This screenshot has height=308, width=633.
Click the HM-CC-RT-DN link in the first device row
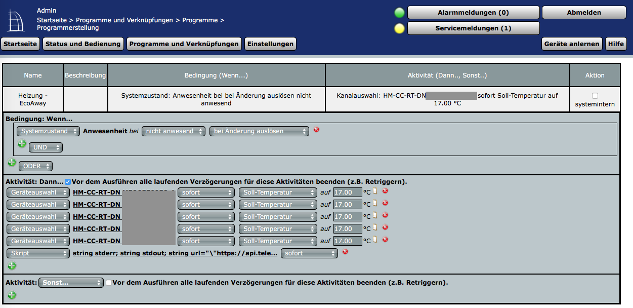(x=97, y=192)
